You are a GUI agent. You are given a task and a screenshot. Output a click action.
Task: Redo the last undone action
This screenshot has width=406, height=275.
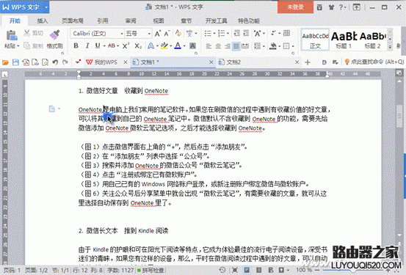65,62
